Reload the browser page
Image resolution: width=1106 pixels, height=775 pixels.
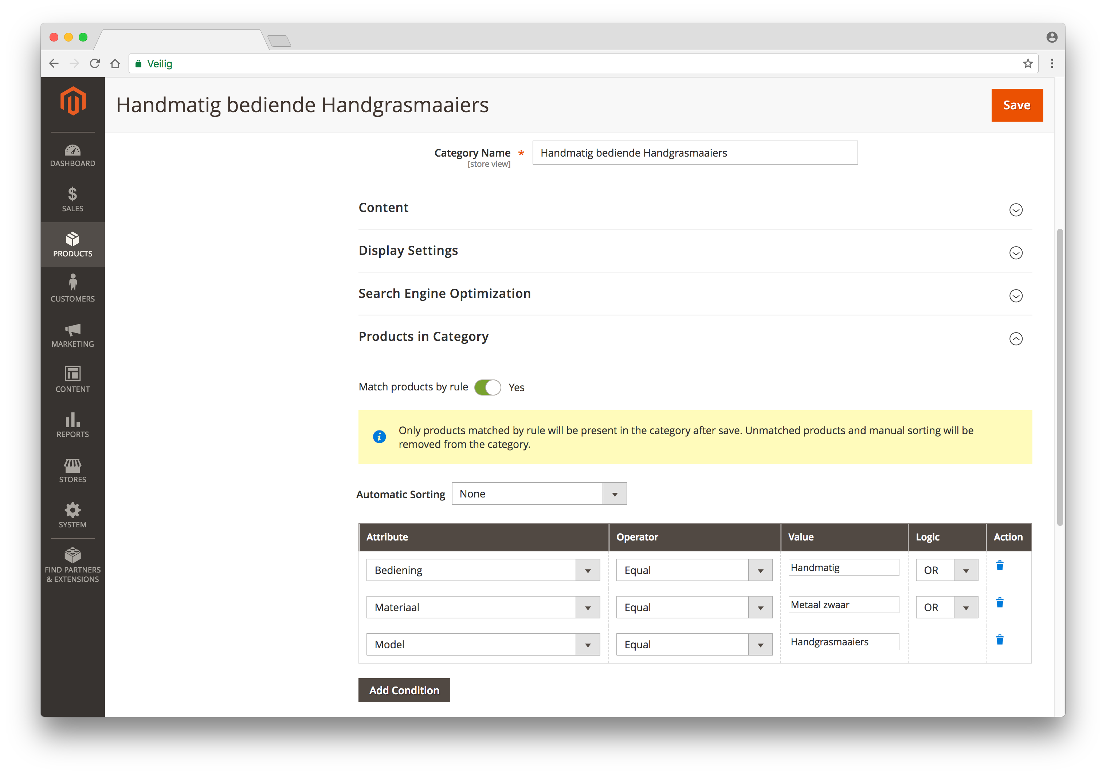pos(95,64)
